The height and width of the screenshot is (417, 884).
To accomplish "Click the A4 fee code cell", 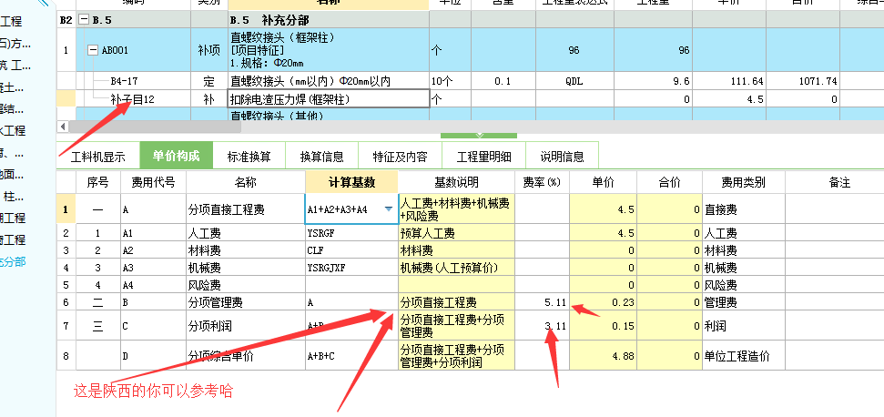I will click(153, 285).
